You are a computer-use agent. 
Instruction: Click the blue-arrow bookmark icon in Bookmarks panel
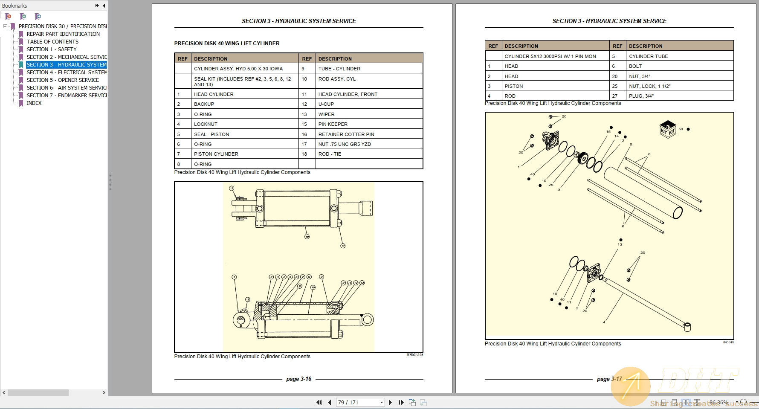(38, 17)
